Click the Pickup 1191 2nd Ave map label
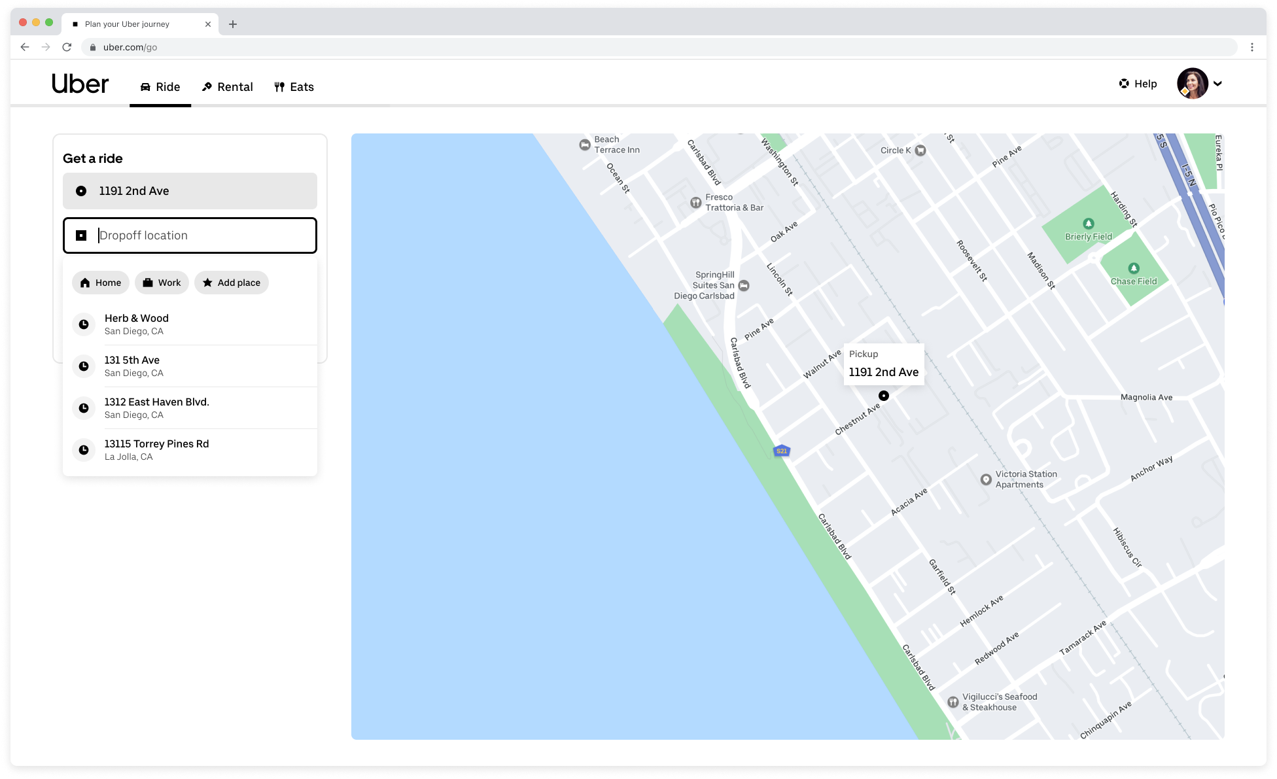This screenshot has height=779, width=1277. [x=884, y=364]
